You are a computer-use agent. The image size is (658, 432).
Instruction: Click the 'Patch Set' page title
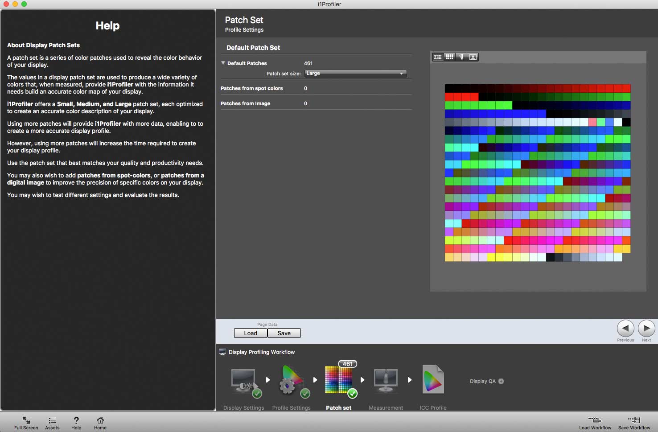[x=244, y=20]
